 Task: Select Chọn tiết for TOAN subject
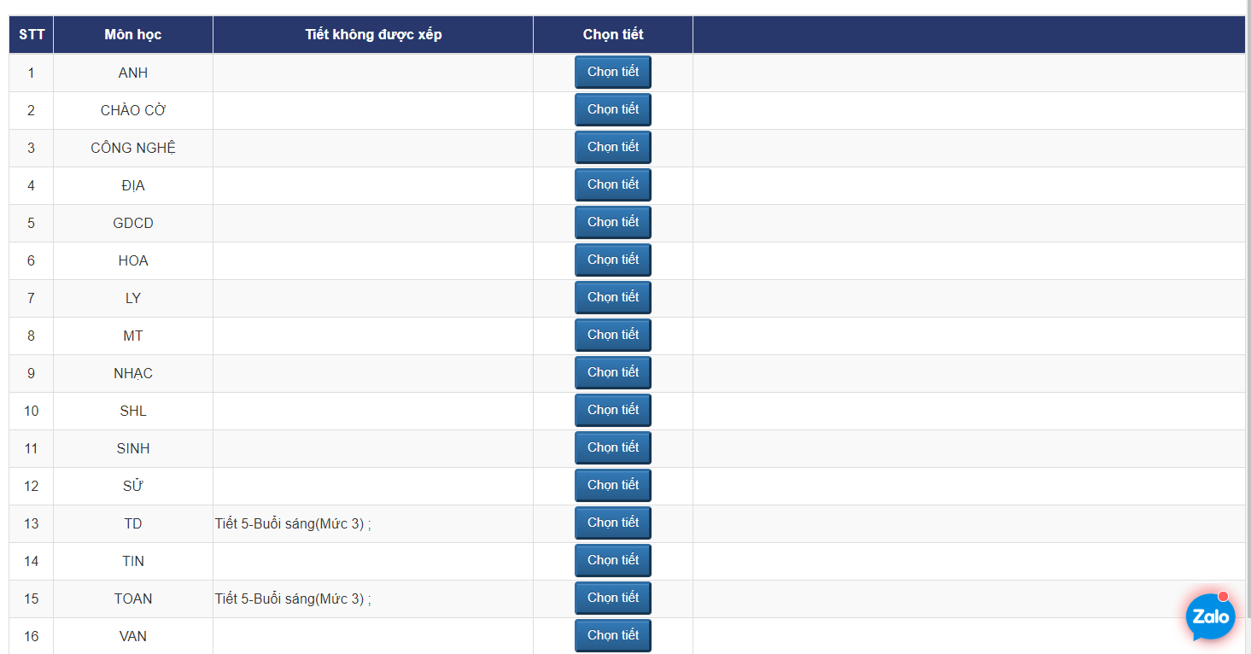[612, 599]
